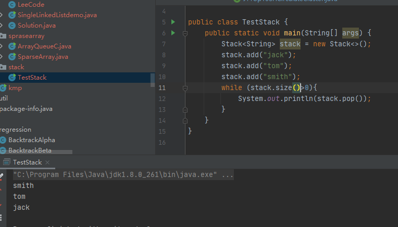
Task: Click ArrayQueueC.java class icon
Action: (12, 46)
